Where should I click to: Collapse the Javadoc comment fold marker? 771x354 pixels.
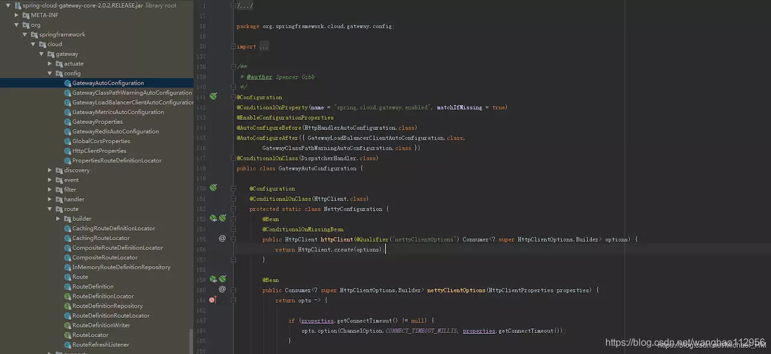click(x=233, y=66)
